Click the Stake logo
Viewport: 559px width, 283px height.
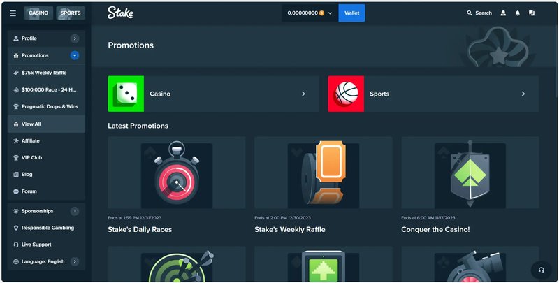(x=121, y=13)
